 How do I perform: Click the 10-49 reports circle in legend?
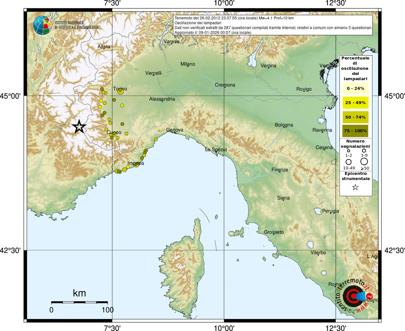[x=349, y=162]
